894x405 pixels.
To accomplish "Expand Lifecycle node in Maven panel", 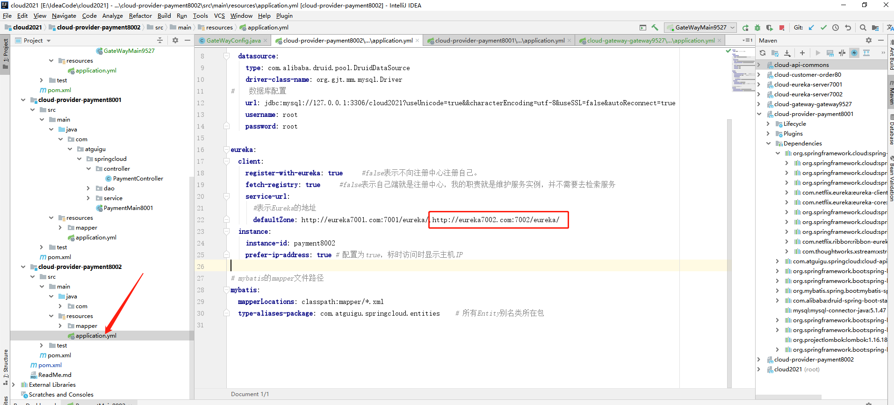I will point(768,123).
